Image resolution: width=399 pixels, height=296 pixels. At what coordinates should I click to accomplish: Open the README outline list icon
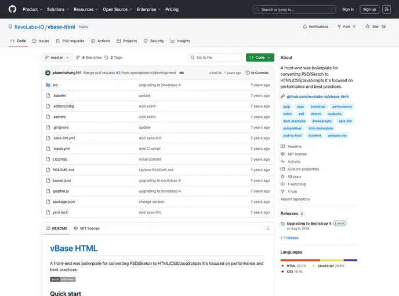[x=267, y=228]
